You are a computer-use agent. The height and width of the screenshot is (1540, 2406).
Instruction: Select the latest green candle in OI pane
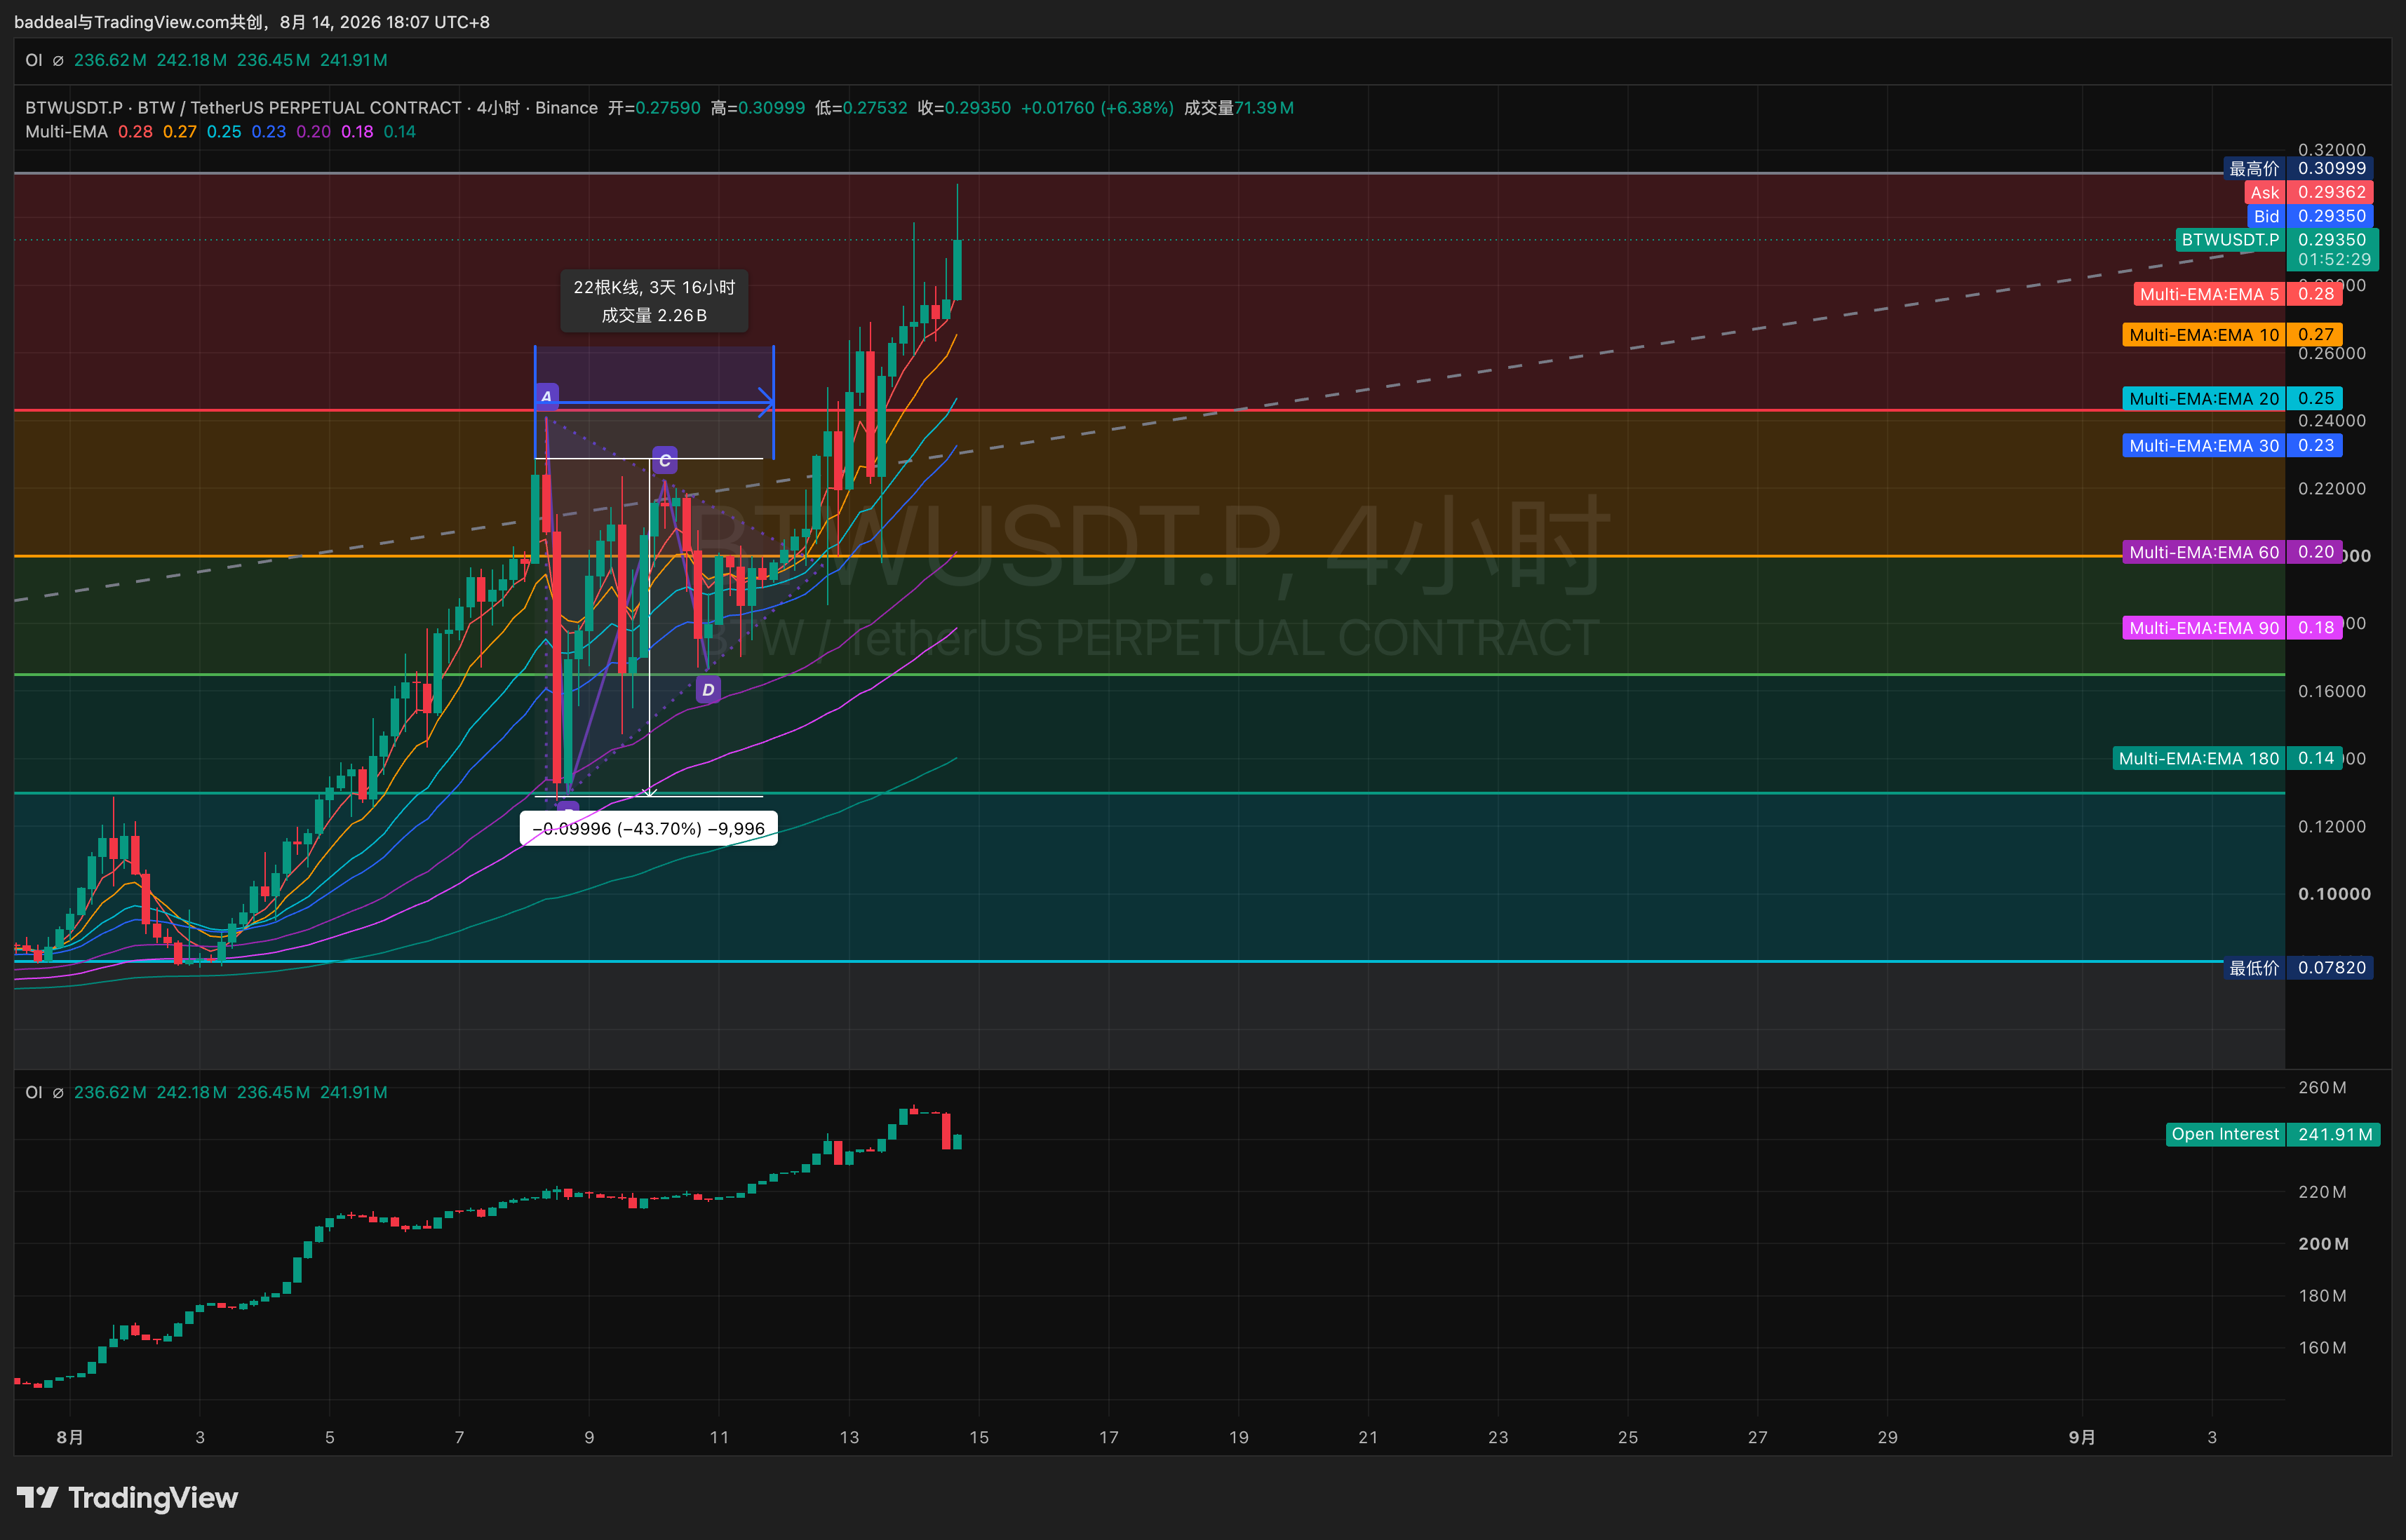pos(957,1142)
